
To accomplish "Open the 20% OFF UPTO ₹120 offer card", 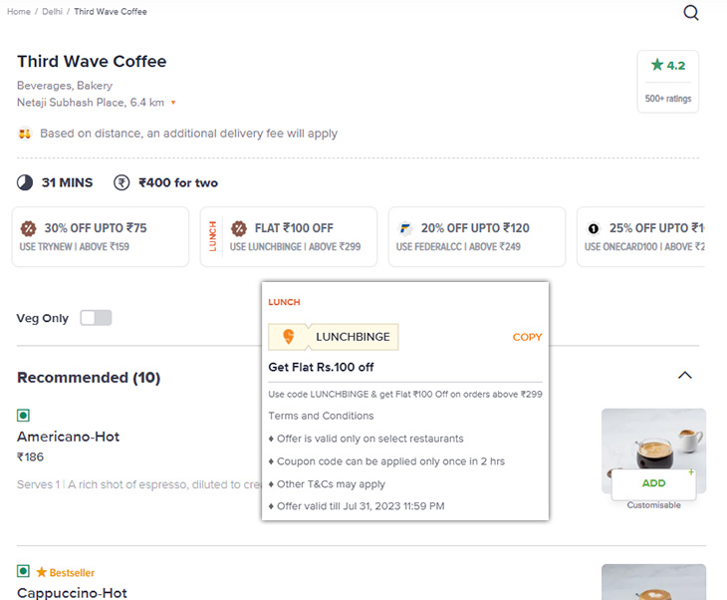I will pyautogui.click(x=477, y=236).
